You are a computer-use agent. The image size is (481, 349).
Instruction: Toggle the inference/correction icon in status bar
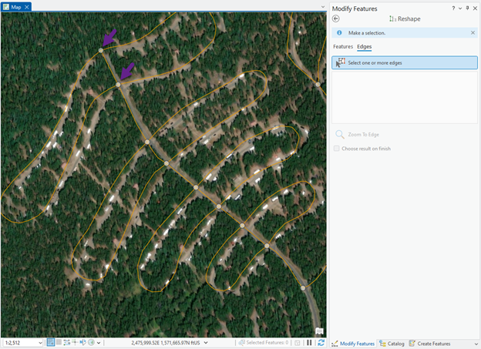point(75,342)
